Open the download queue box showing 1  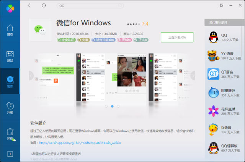coord(10,154)
